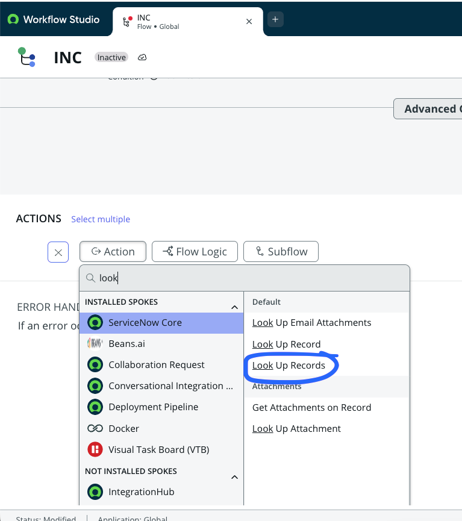Click the Beans.ai logo icon
This screenshot has height=521, width=462.
pos(95,343)
